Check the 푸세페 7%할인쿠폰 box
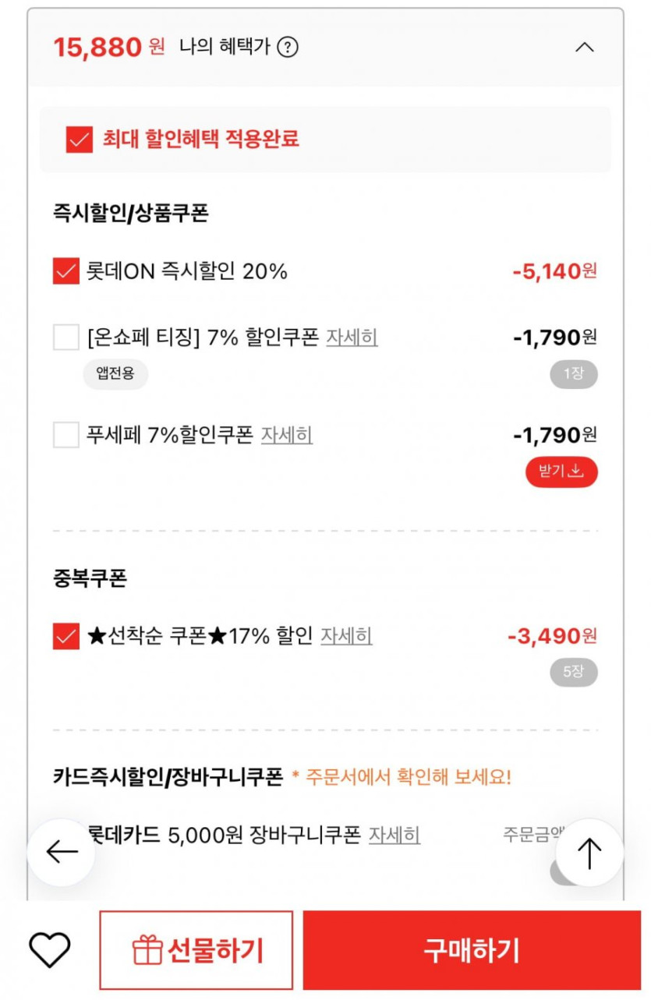This screenshot has height=1000, width=651. tap(66, 435)
